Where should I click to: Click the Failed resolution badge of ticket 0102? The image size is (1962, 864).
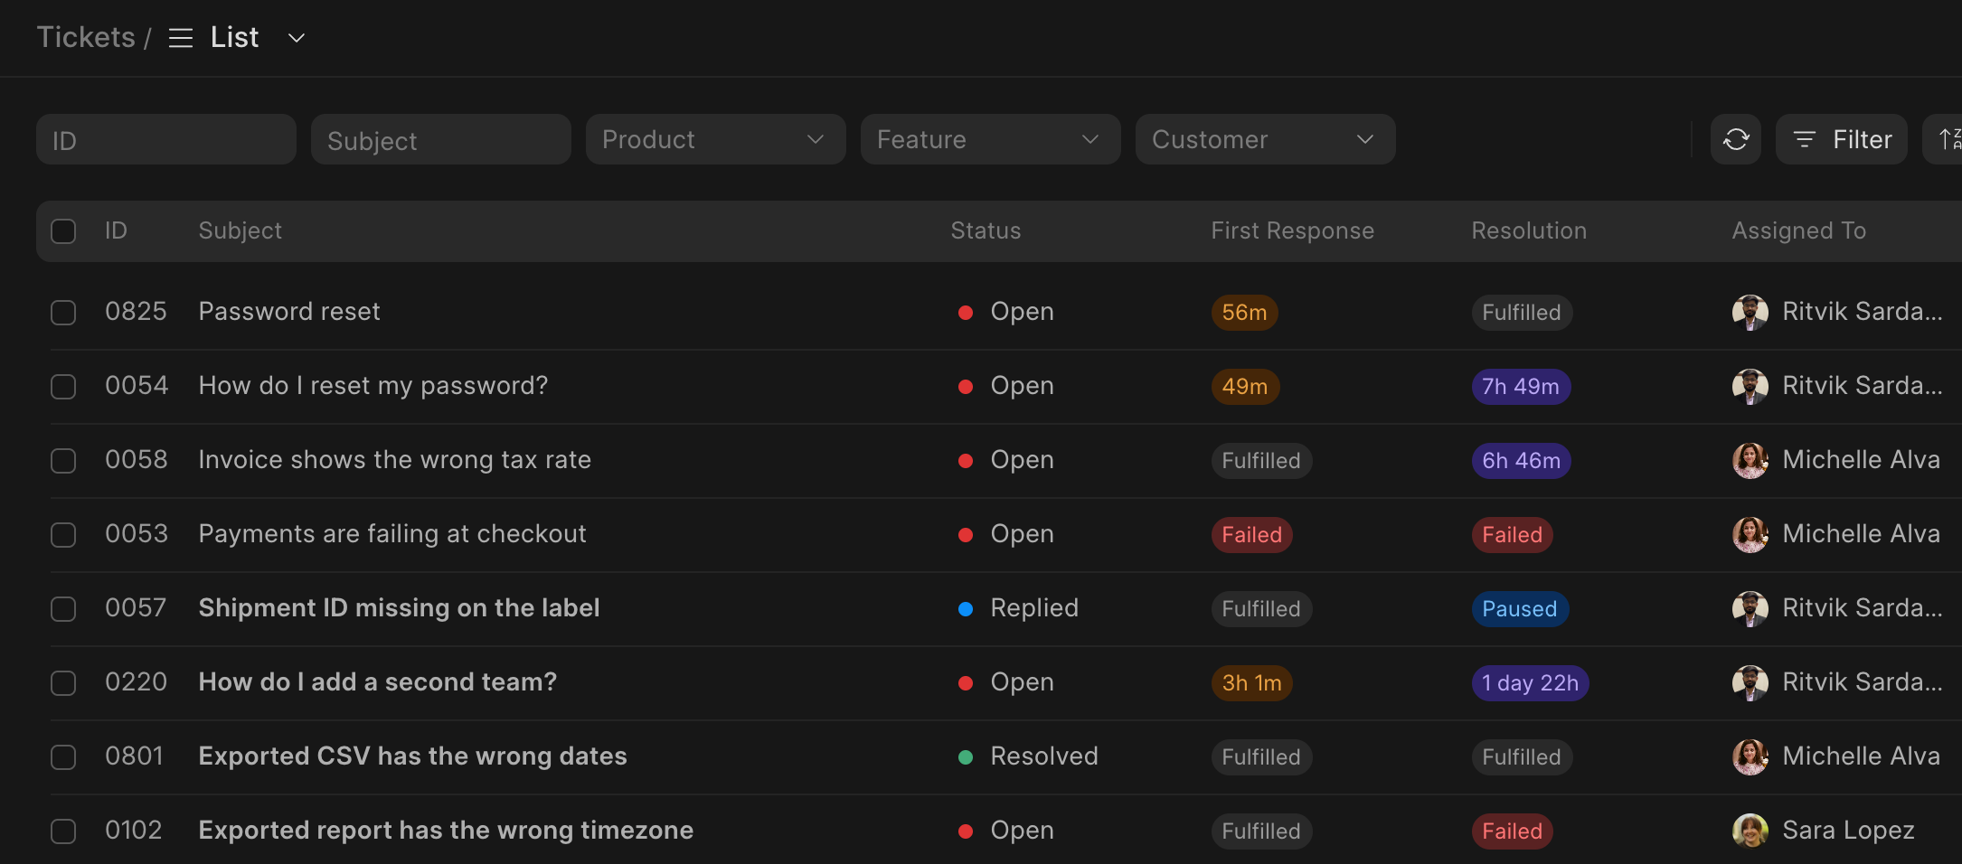[1512, 831]
